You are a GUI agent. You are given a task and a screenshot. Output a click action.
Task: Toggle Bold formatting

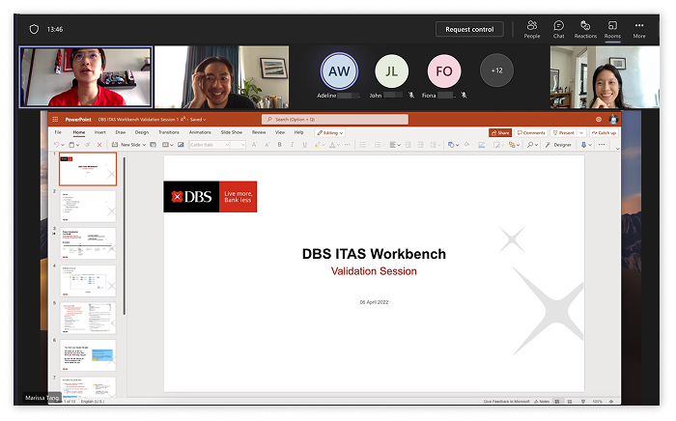[x=279, y=145]
